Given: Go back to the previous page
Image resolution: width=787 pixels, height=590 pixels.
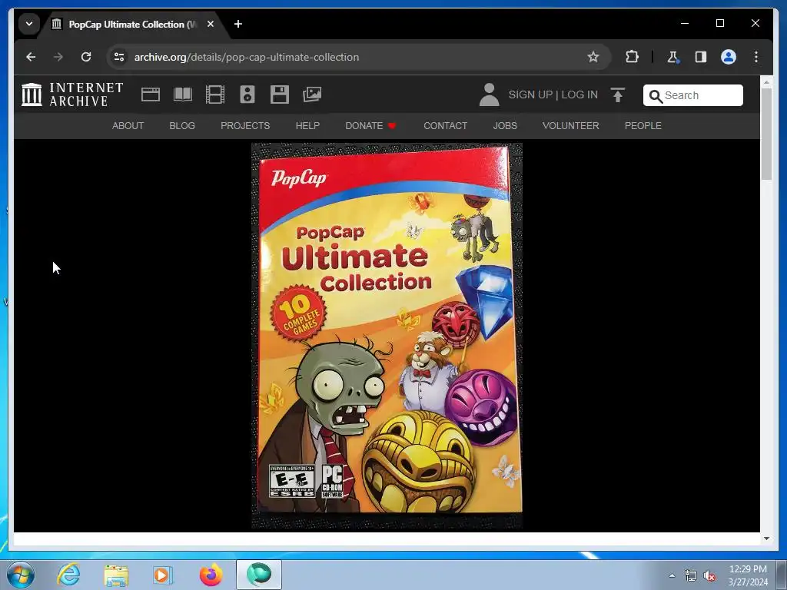Looking at the screenshot, I should pyautogui.click(x=31, y=57).
